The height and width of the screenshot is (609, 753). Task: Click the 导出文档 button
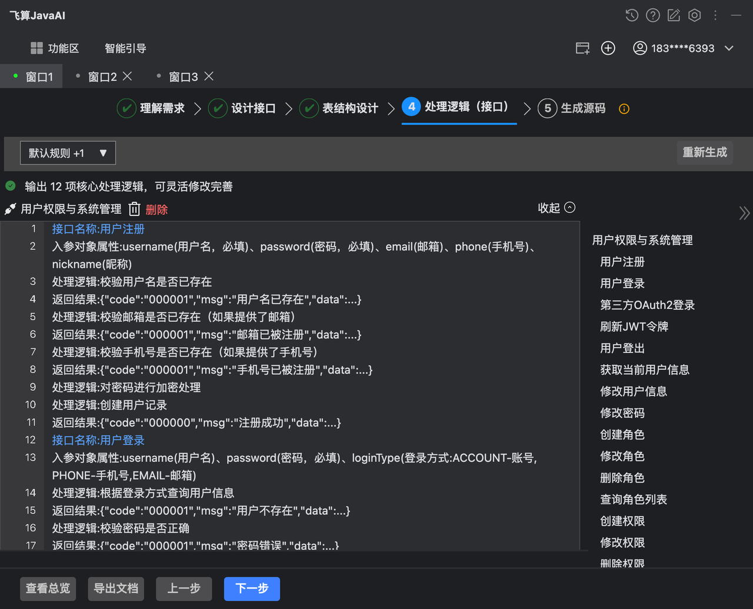(116, 588)
